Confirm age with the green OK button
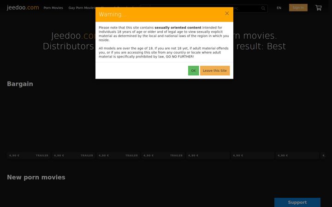 click(x=193, y=70)
